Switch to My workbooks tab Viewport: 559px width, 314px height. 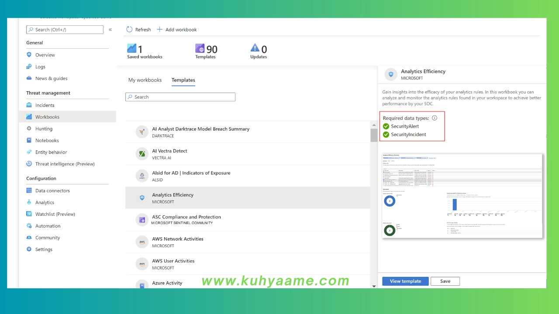pyautogui.click(x=145, y=80)
